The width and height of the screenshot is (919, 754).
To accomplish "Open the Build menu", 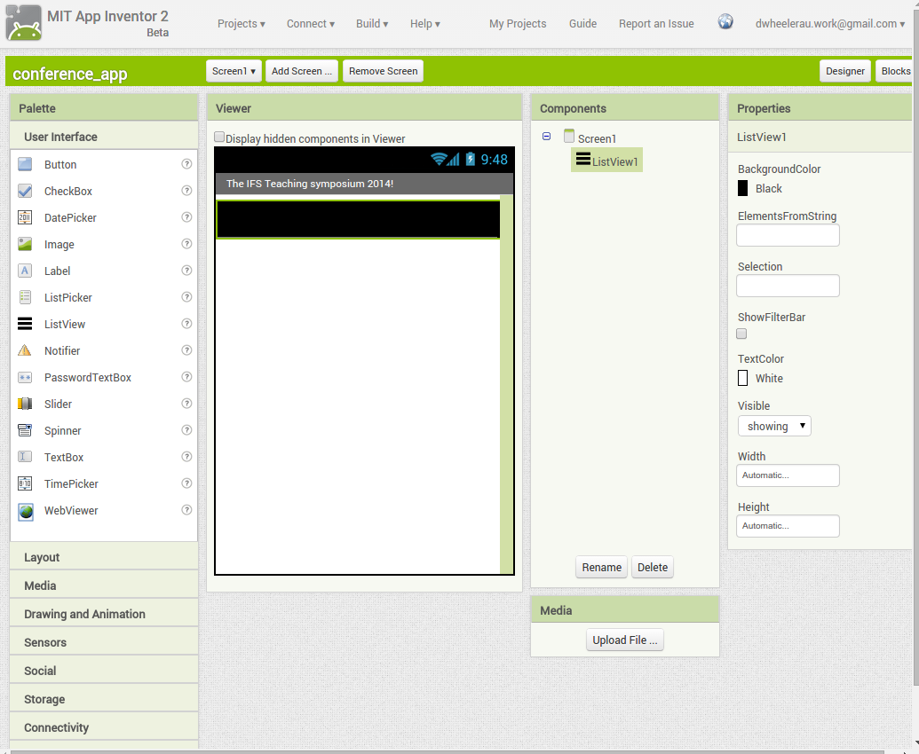I will click(x=372, y=24).
